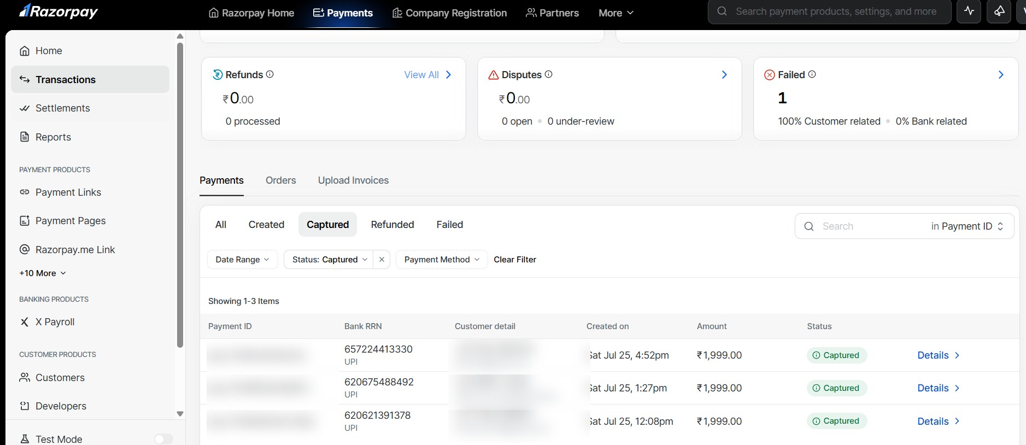Image resolution: width=1026 pixels, height=445 pixels.
Task: Click the sidebar scroll down arrow
Action: click(180, 414)
